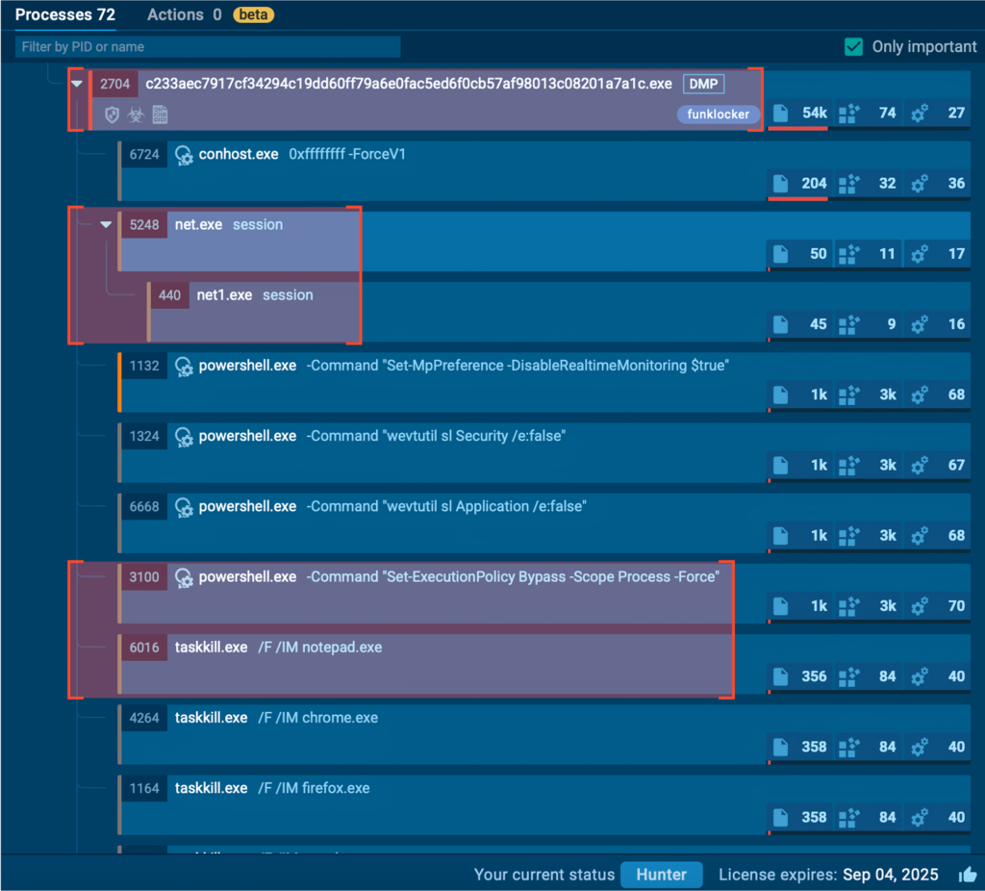Select the net.exe session row

click(544, 242)
